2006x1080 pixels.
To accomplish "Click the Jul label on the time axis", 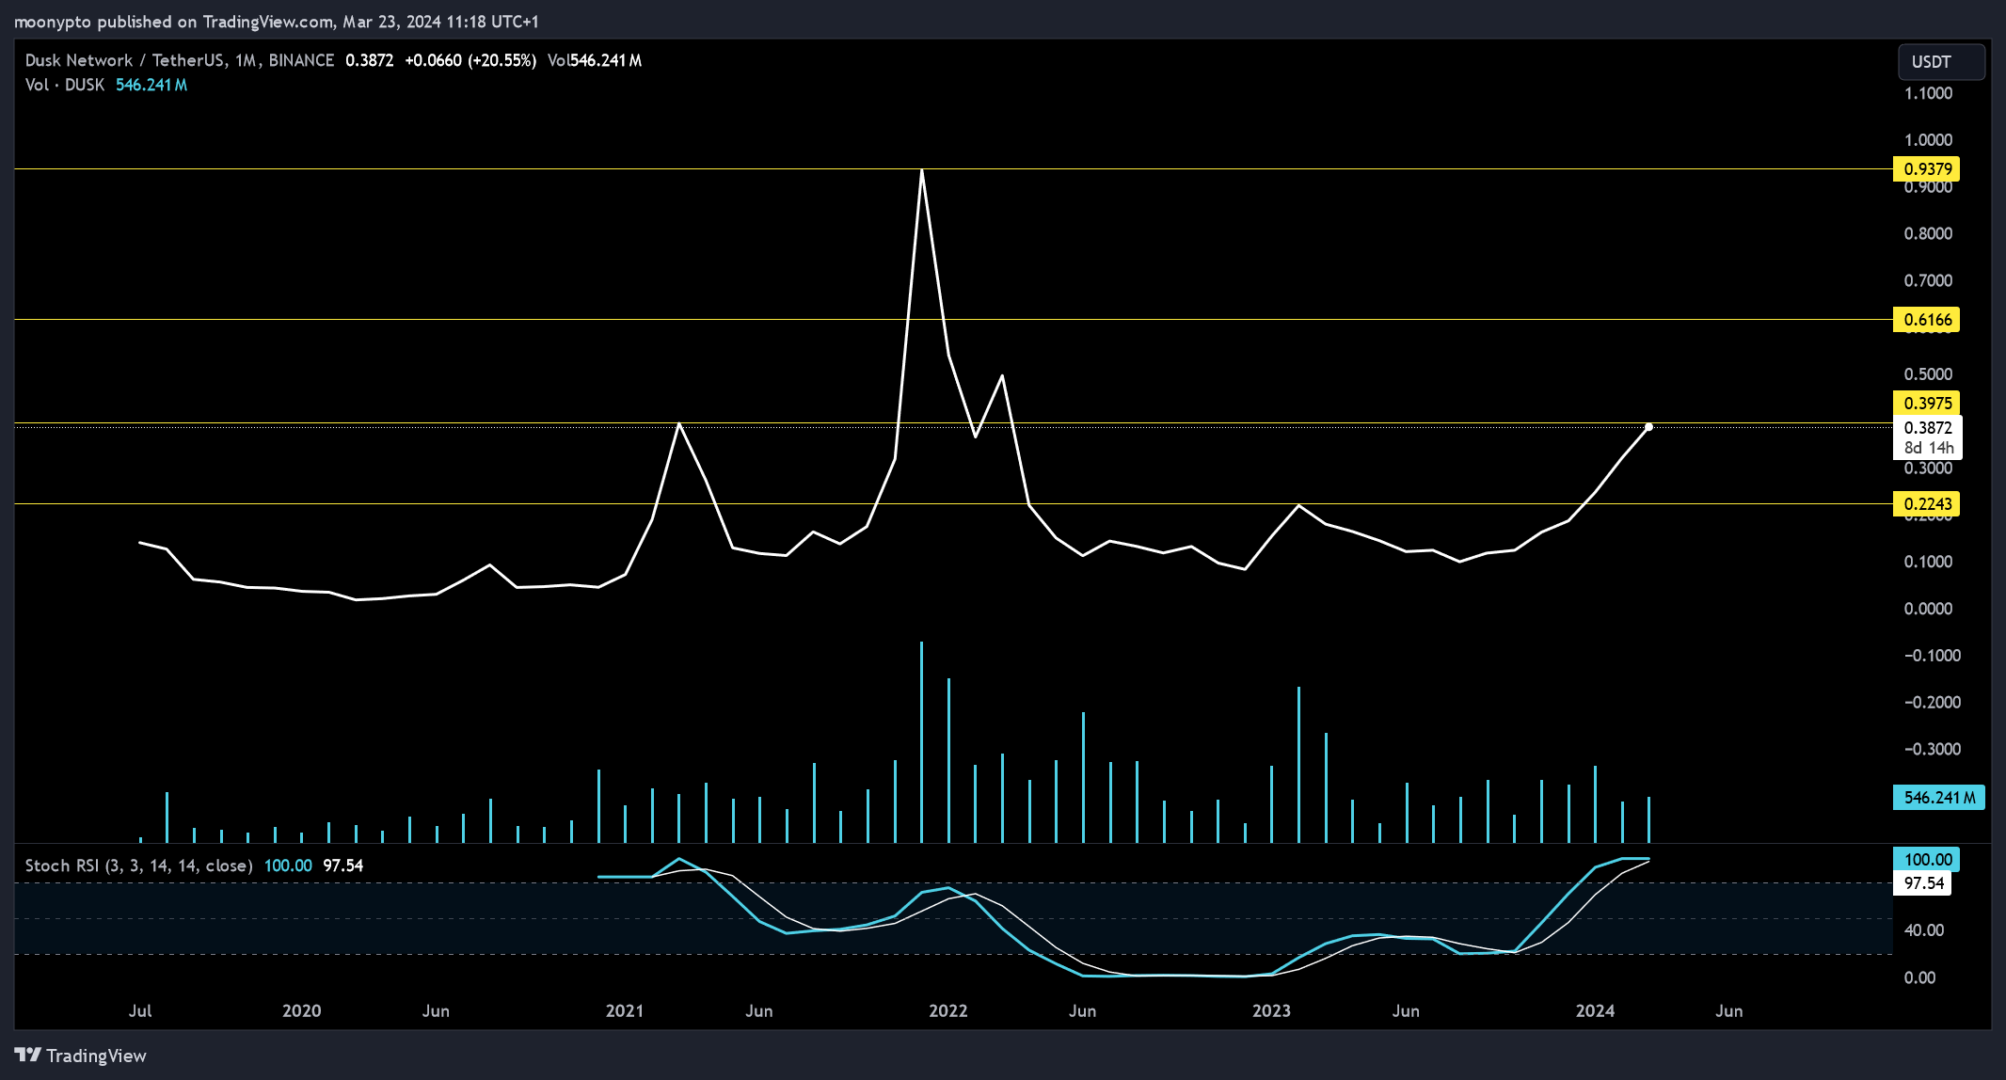I will 140,1011.
